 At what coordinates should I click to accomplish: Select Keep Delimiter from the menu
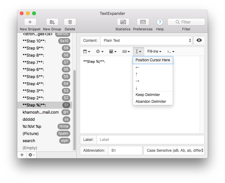click(x=148, y=95)
